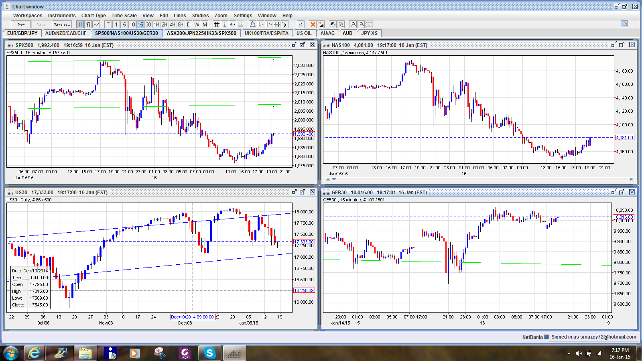Switch to UK100/FRA/ESP/ITA tab
Image resolution: width=642 pixels, height=361 pixels.
266,33
